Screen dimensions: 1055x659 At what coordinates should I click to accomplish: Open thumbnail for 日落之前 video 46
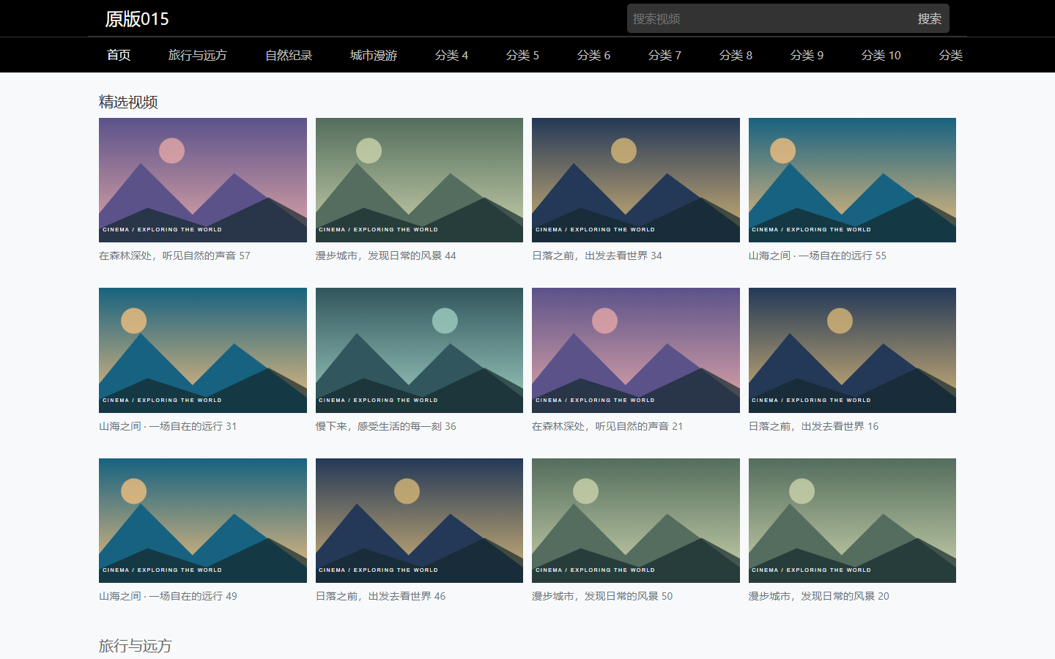coord(419,521)
